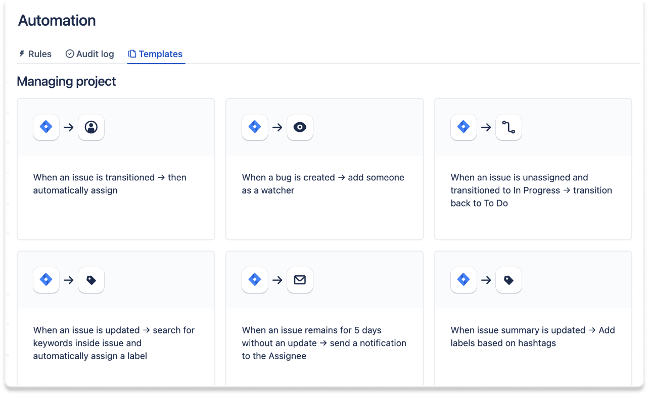
Task: Select the Templates tab
Action: click(x=156, y=54)
